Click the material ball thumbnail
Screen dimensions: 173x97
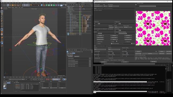(5, 87)
